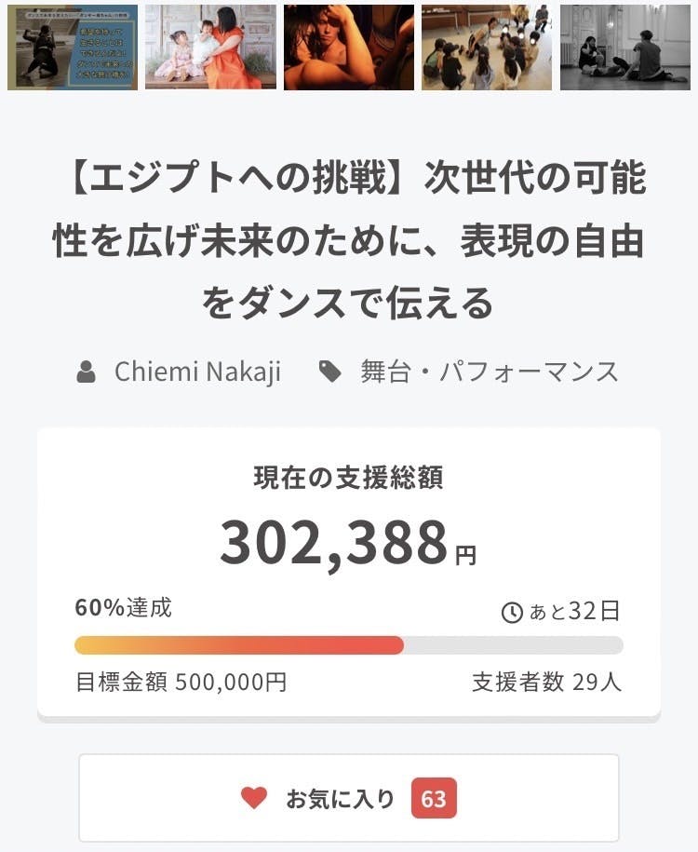Select the black-and-white photo thumbnail
The image size is (698, 852).
[624, 47]
